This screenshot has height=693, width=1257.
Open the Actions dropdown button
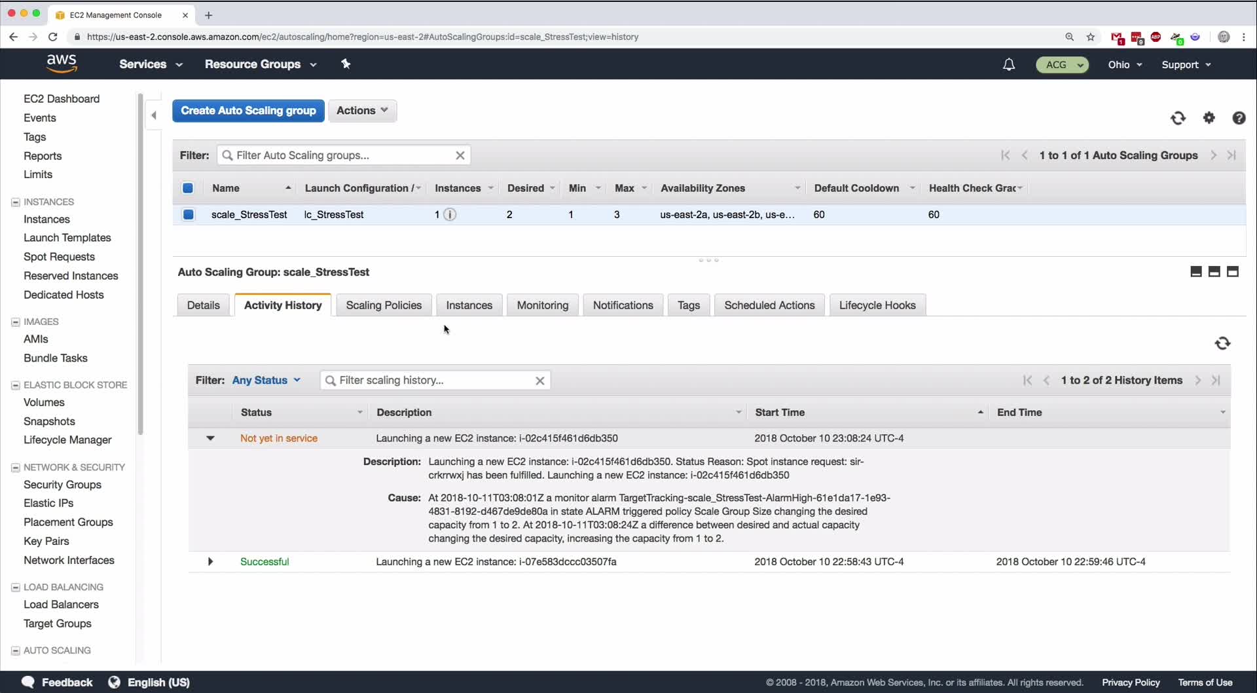[362, 111]
